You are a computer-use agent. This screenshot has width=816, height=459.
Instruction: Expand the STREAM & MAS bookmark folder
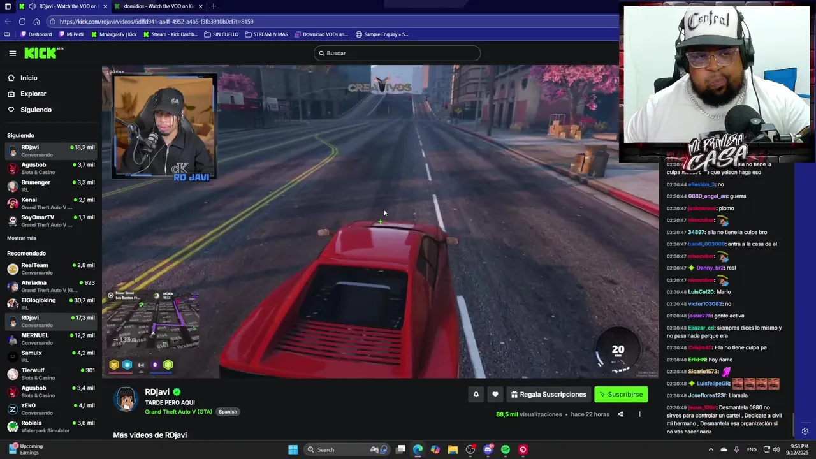(x=266, y=34)
